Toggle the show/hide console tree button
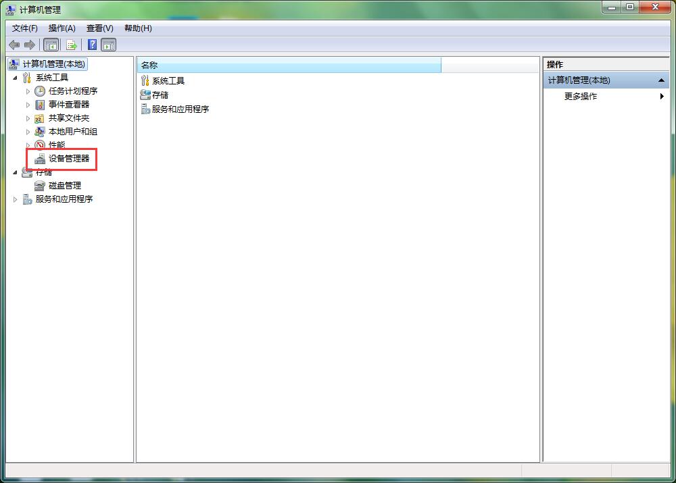 click(x=51, y=45)
